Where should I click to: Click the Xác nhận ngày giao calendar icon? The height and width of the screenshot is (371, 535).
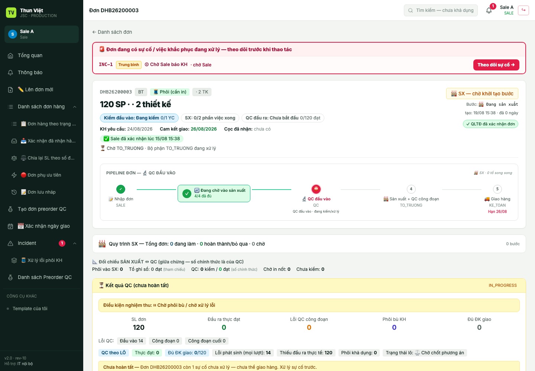tap(10, 226)
